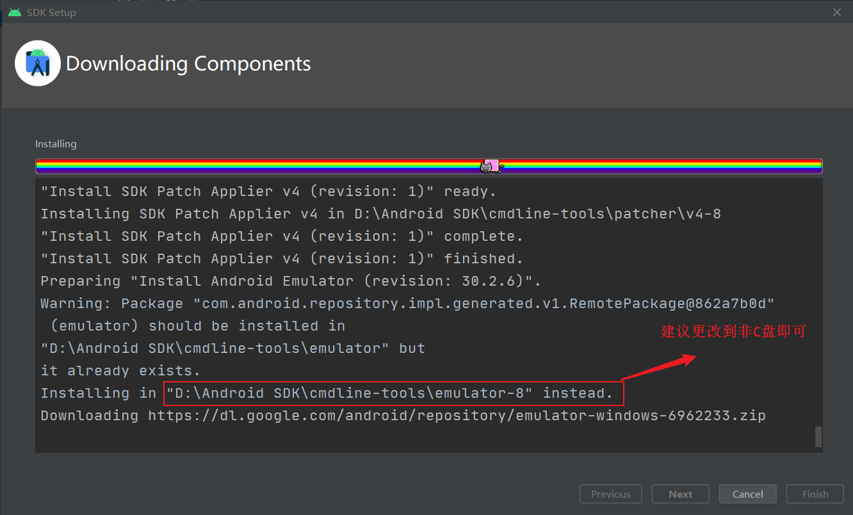Click the 'SDK Setup' window title

51,13
